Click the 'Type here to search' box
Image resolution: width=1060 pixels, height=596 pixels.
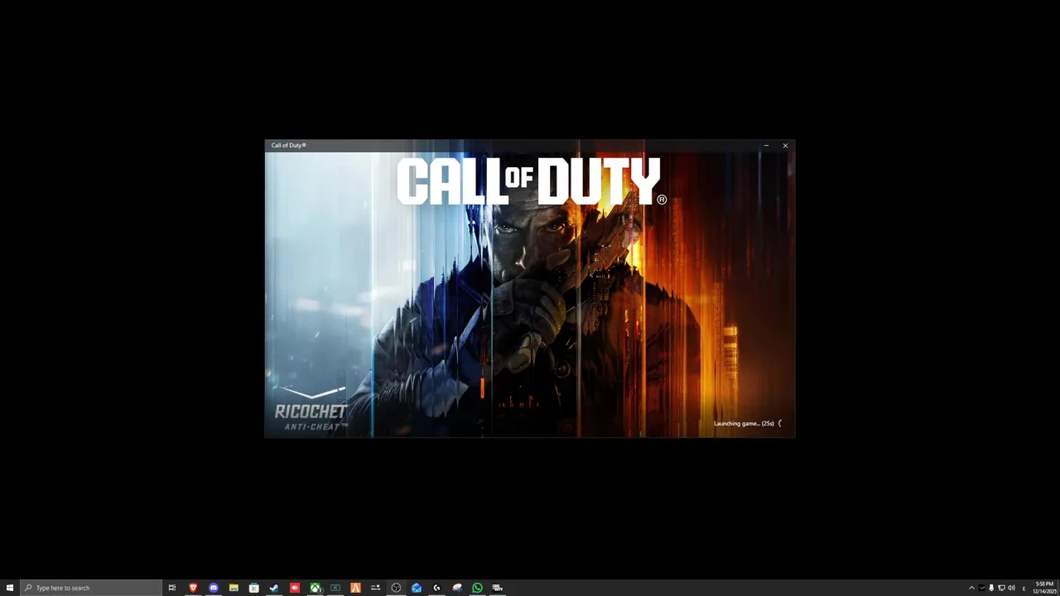(x=91, y=588)
